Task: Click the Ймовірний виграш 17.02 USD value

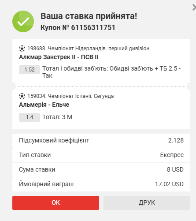Action: (169, 184)
